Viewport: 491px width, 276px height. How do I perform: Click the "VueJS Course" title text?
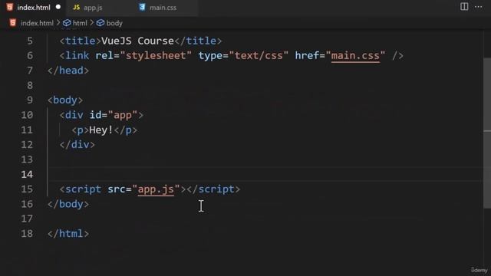point(137,41)
